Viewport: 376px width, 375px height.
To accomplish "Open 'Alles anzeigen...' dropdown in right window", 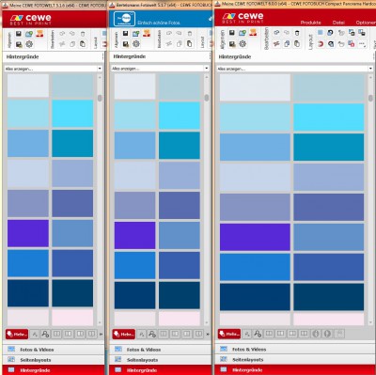I will [x=294, y=69].
